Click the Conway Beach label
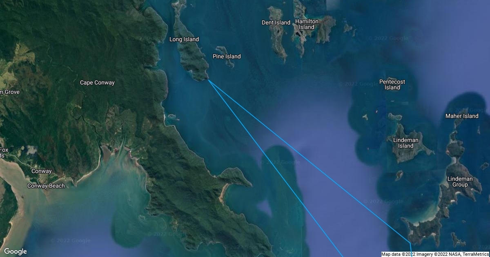Image resolution: width=490 pixels, height=257 pixels. (46, 186)
